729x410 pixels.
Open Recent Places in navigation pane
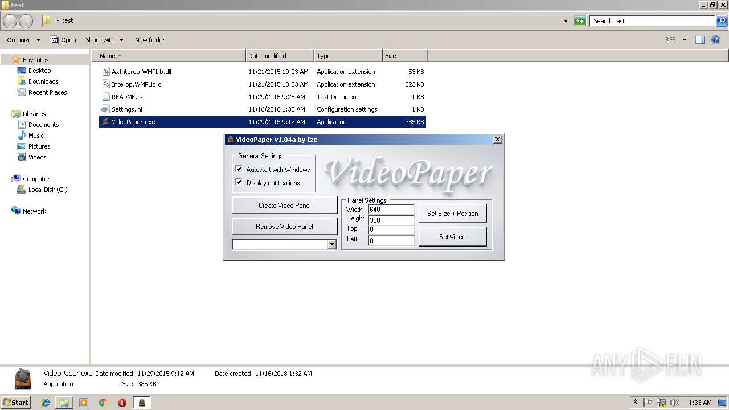click(x=48, y=92)
